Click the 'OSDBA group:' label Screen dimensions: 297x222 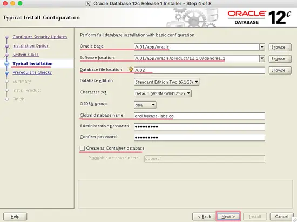point(94,104)
